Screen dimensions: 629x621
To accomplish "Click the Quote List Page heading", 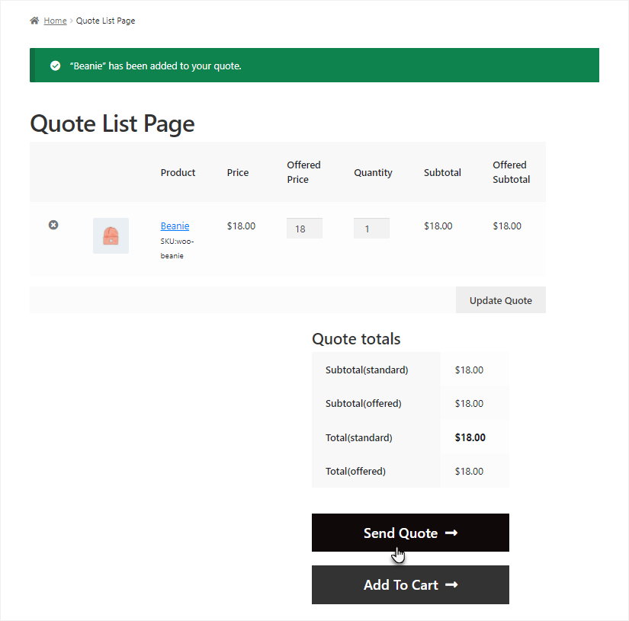I will [112, 123].
